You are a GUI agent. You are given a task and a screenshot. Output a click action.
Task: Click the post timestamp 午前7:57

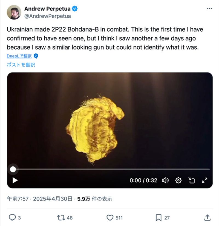(x=18, y=199)
